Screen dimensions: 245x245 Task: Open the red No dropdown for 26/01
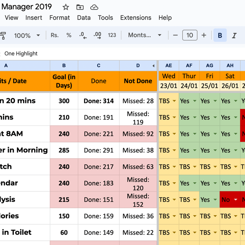tap(236, 200)
